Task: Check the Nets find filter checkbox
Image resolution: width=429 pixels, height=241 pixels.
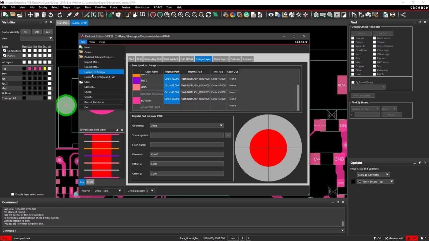Action: pos(353,54)
